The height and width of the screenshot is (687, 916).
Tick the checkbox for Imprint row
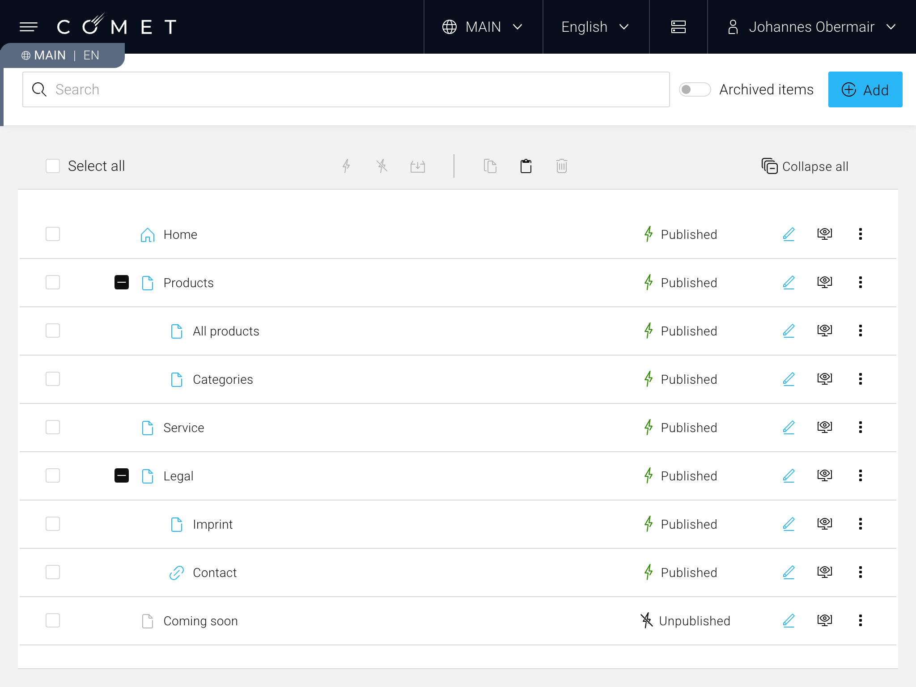[53, 524]
